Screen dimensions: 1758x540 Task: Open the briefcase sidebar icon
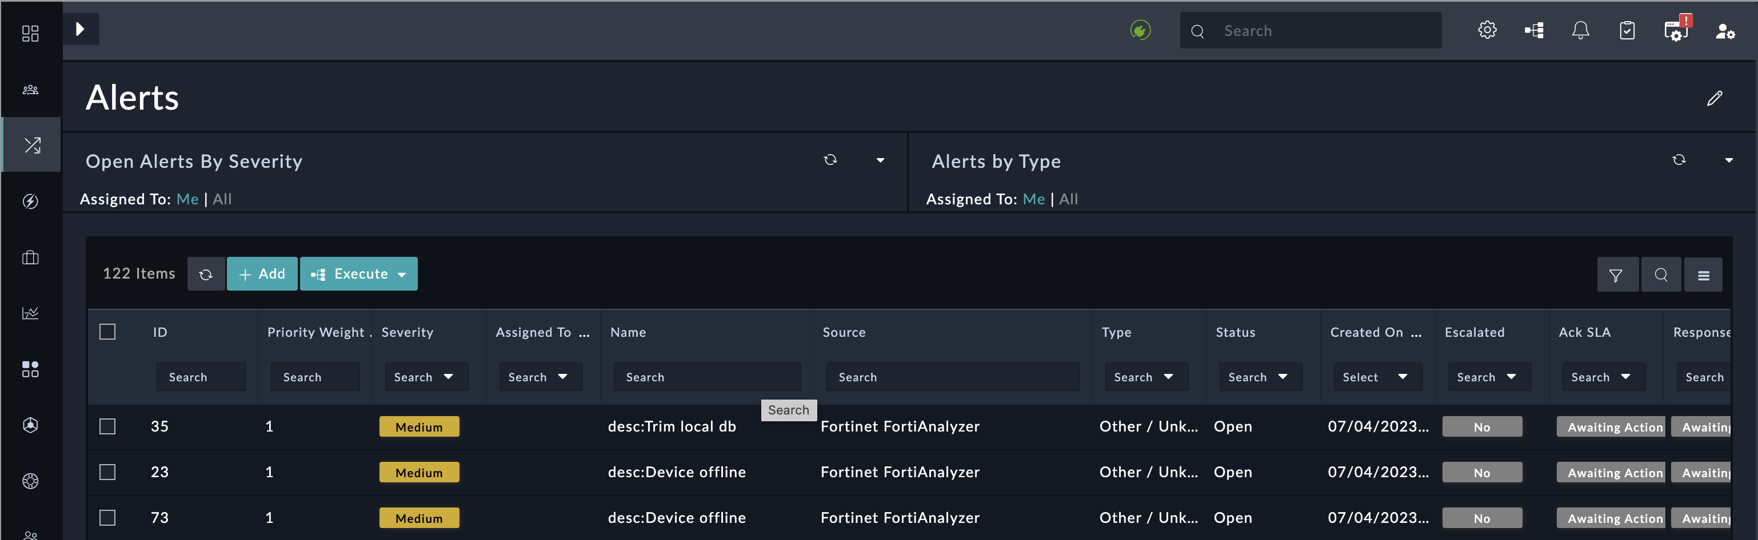[x=31, y=257]
